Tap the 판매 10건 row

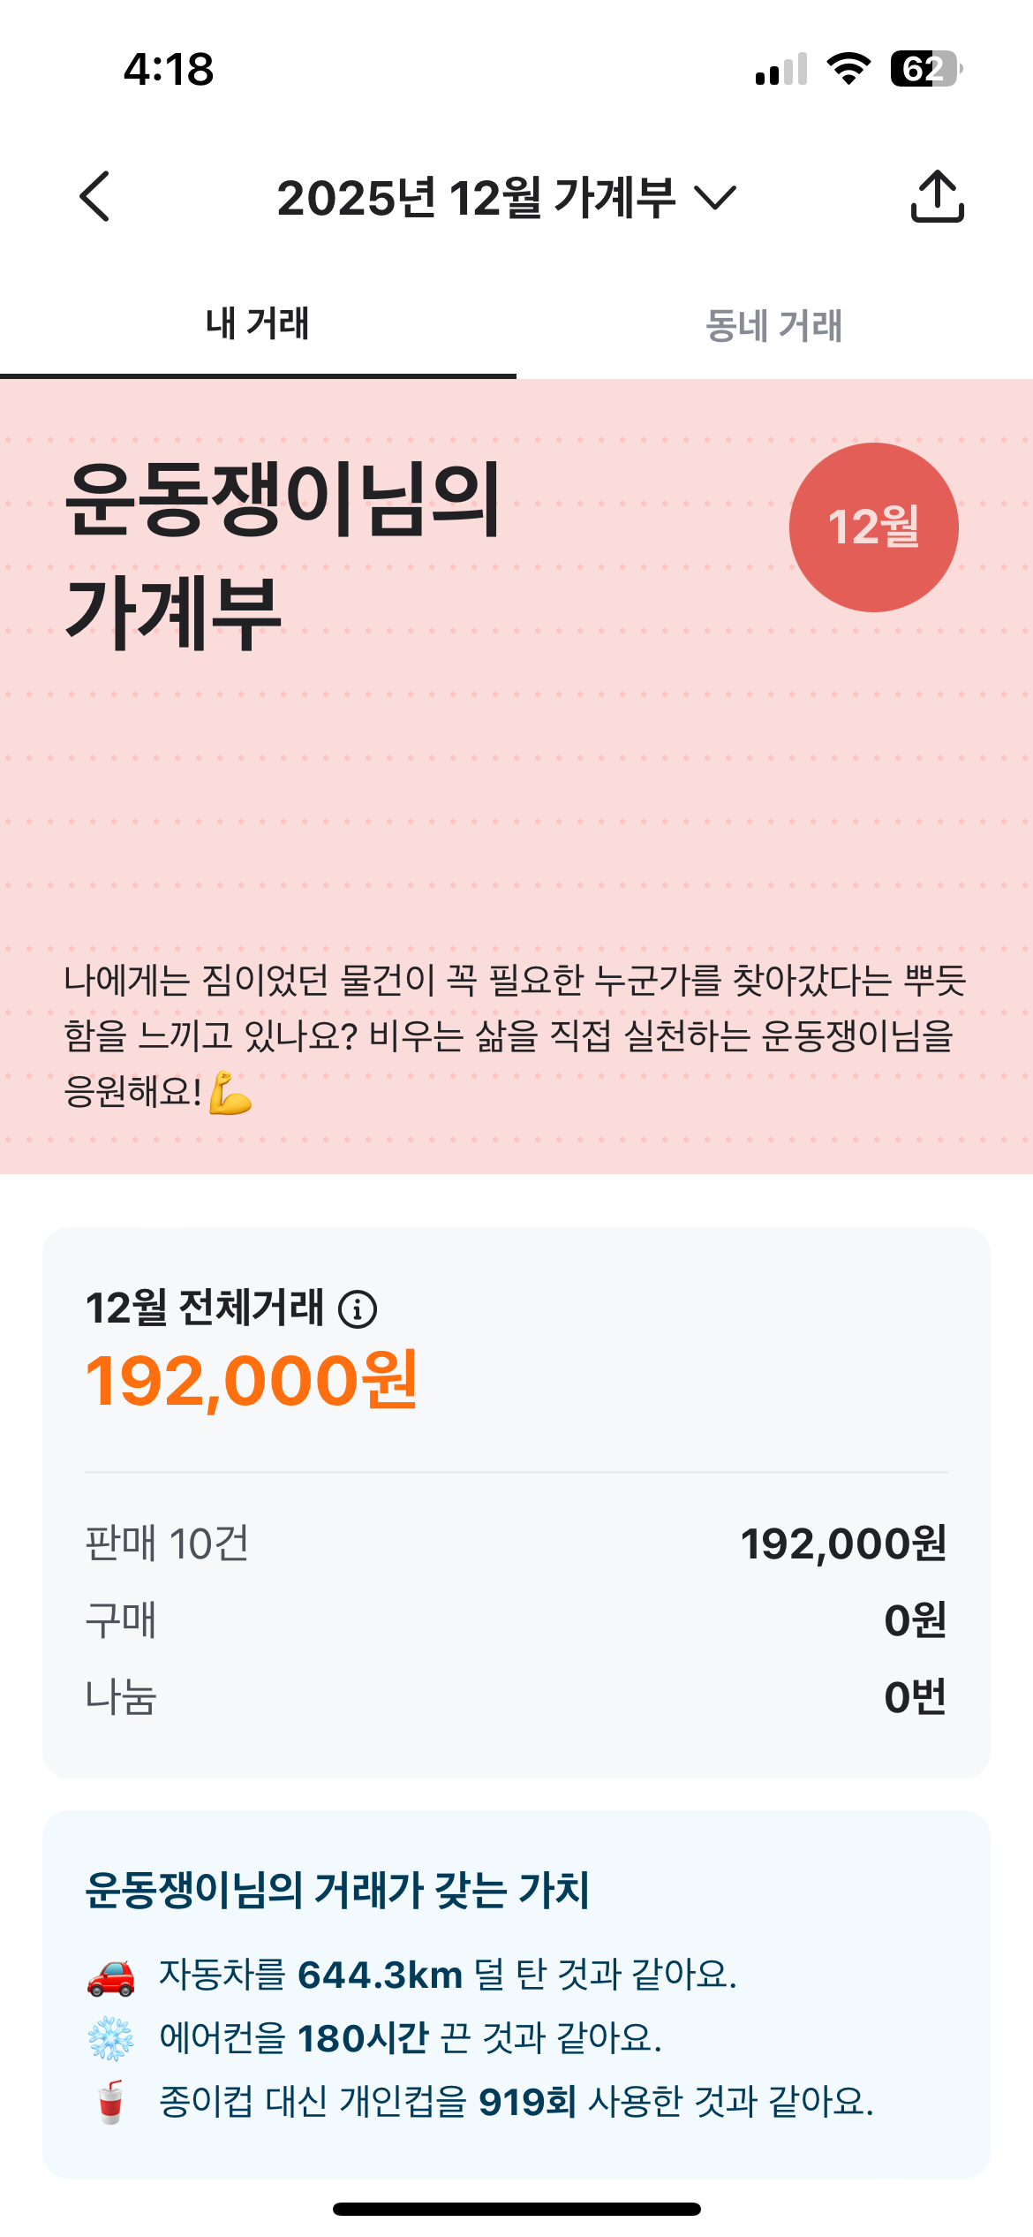coord(516,1543)
